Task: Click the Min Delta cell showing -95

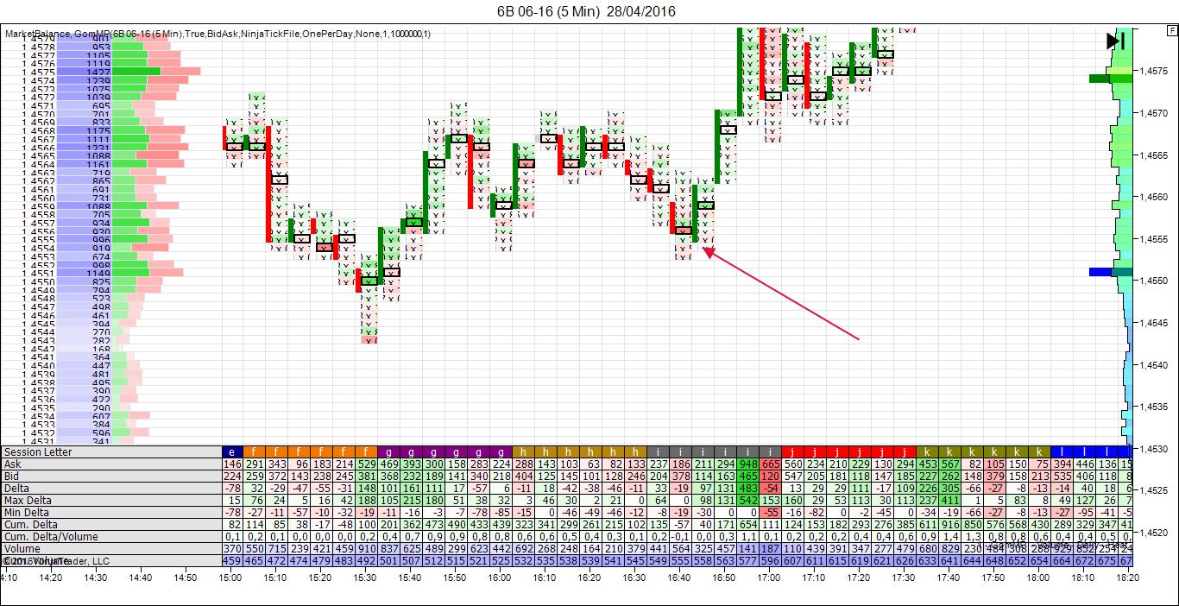Action: tap(1086, 512)
